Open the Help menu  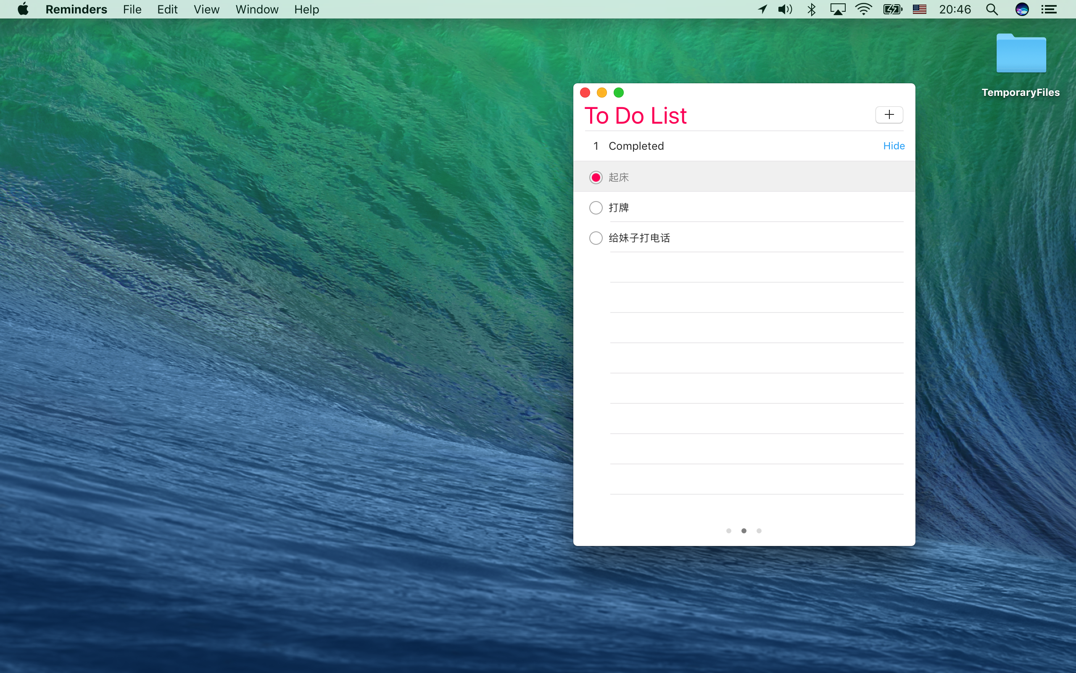(x=306, y=9)
